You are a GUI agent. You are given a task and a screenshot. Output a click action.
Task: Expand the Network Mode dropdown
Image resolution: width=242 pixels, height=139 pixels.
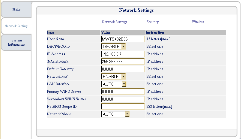(115, 114)
